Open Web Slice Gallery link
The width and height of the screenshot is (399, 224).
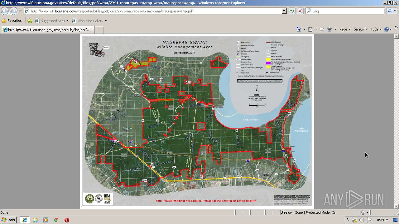[x=89, y=21]
